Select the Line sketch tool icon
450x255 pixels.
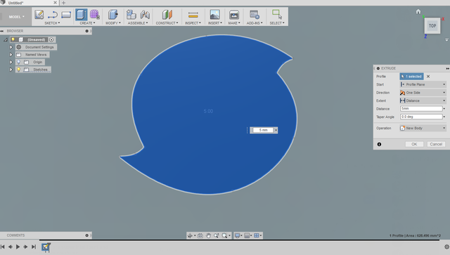click(53, 14)
